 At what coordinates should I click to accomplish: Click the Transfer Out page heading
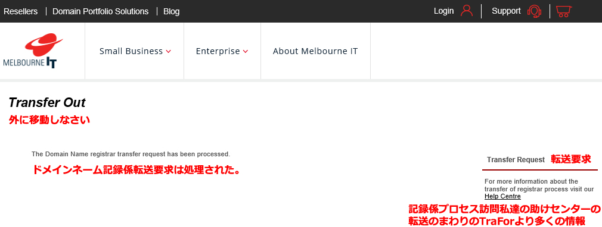[47, 103]
